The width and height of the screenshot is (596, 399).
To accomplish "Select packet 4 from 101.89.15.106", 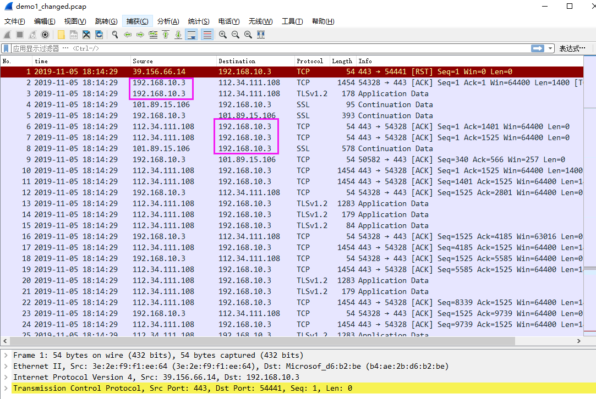I will point(292,105).
